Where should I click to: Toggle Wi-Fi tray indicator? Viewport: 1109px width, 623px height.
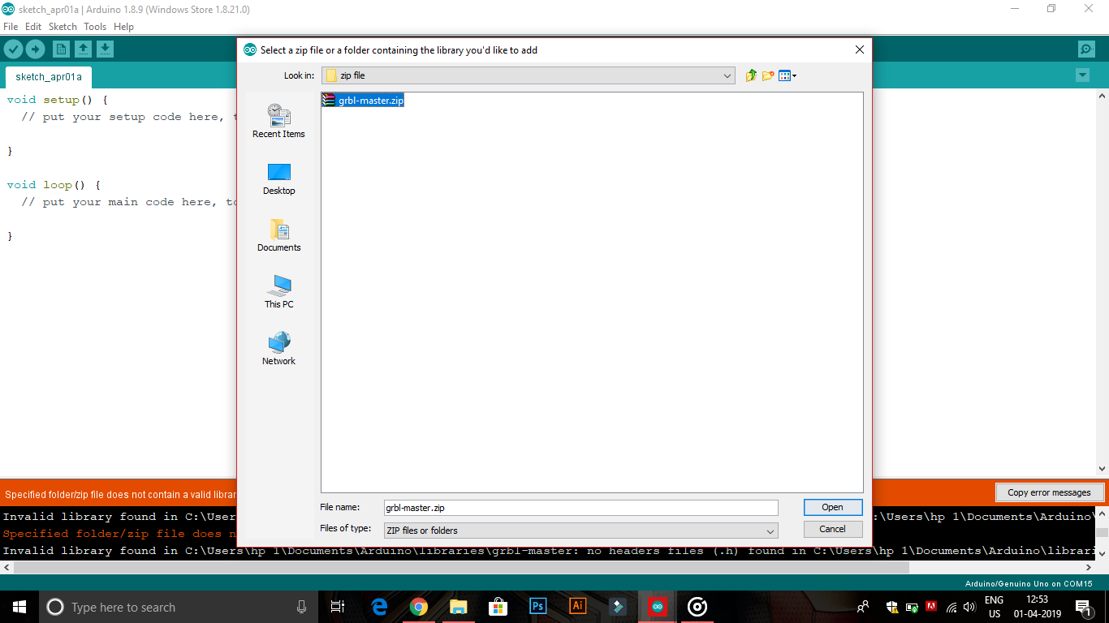tap(951, 606)
